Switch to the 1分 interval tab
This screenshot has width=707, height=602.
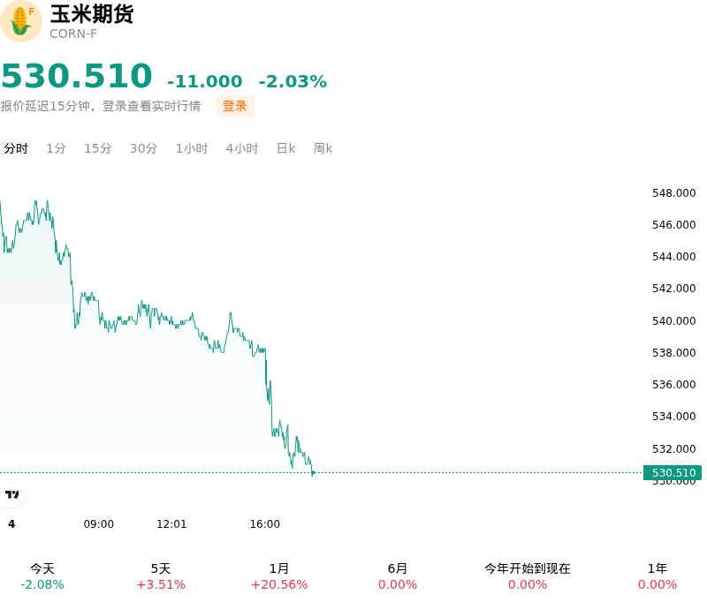tap(56, 148)
